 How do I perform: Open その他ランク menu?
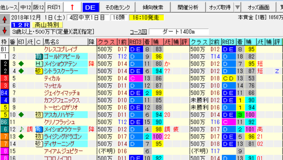(118, 7)
